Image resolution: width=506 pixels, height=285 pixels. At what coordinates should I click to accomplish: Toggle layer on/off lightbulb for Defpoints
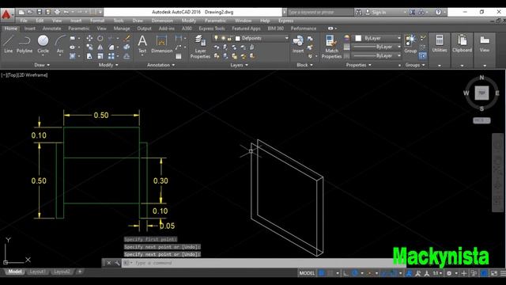(x=216, y=38)
